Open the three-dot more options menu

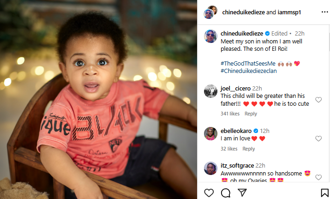324,12
